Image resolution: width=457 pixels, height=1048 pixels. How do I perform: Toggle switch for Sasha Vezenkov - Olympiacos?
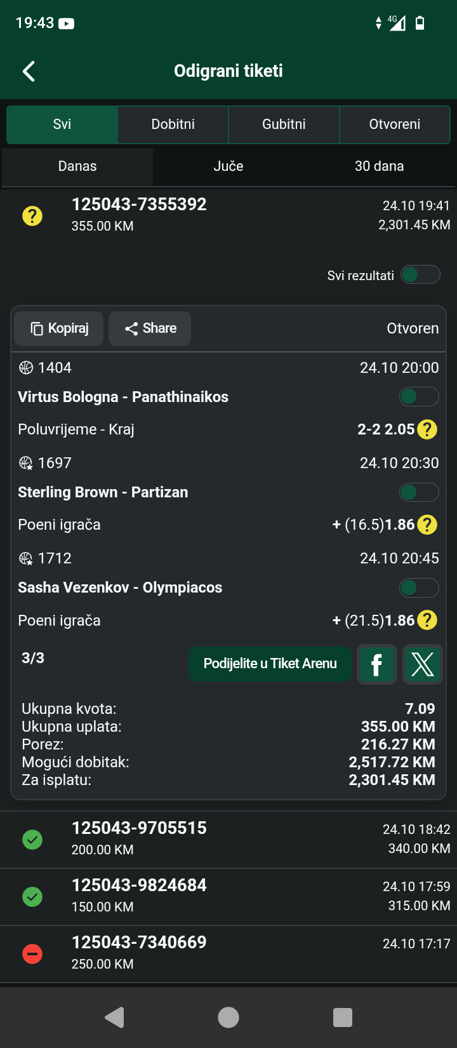tap(418, 588)
